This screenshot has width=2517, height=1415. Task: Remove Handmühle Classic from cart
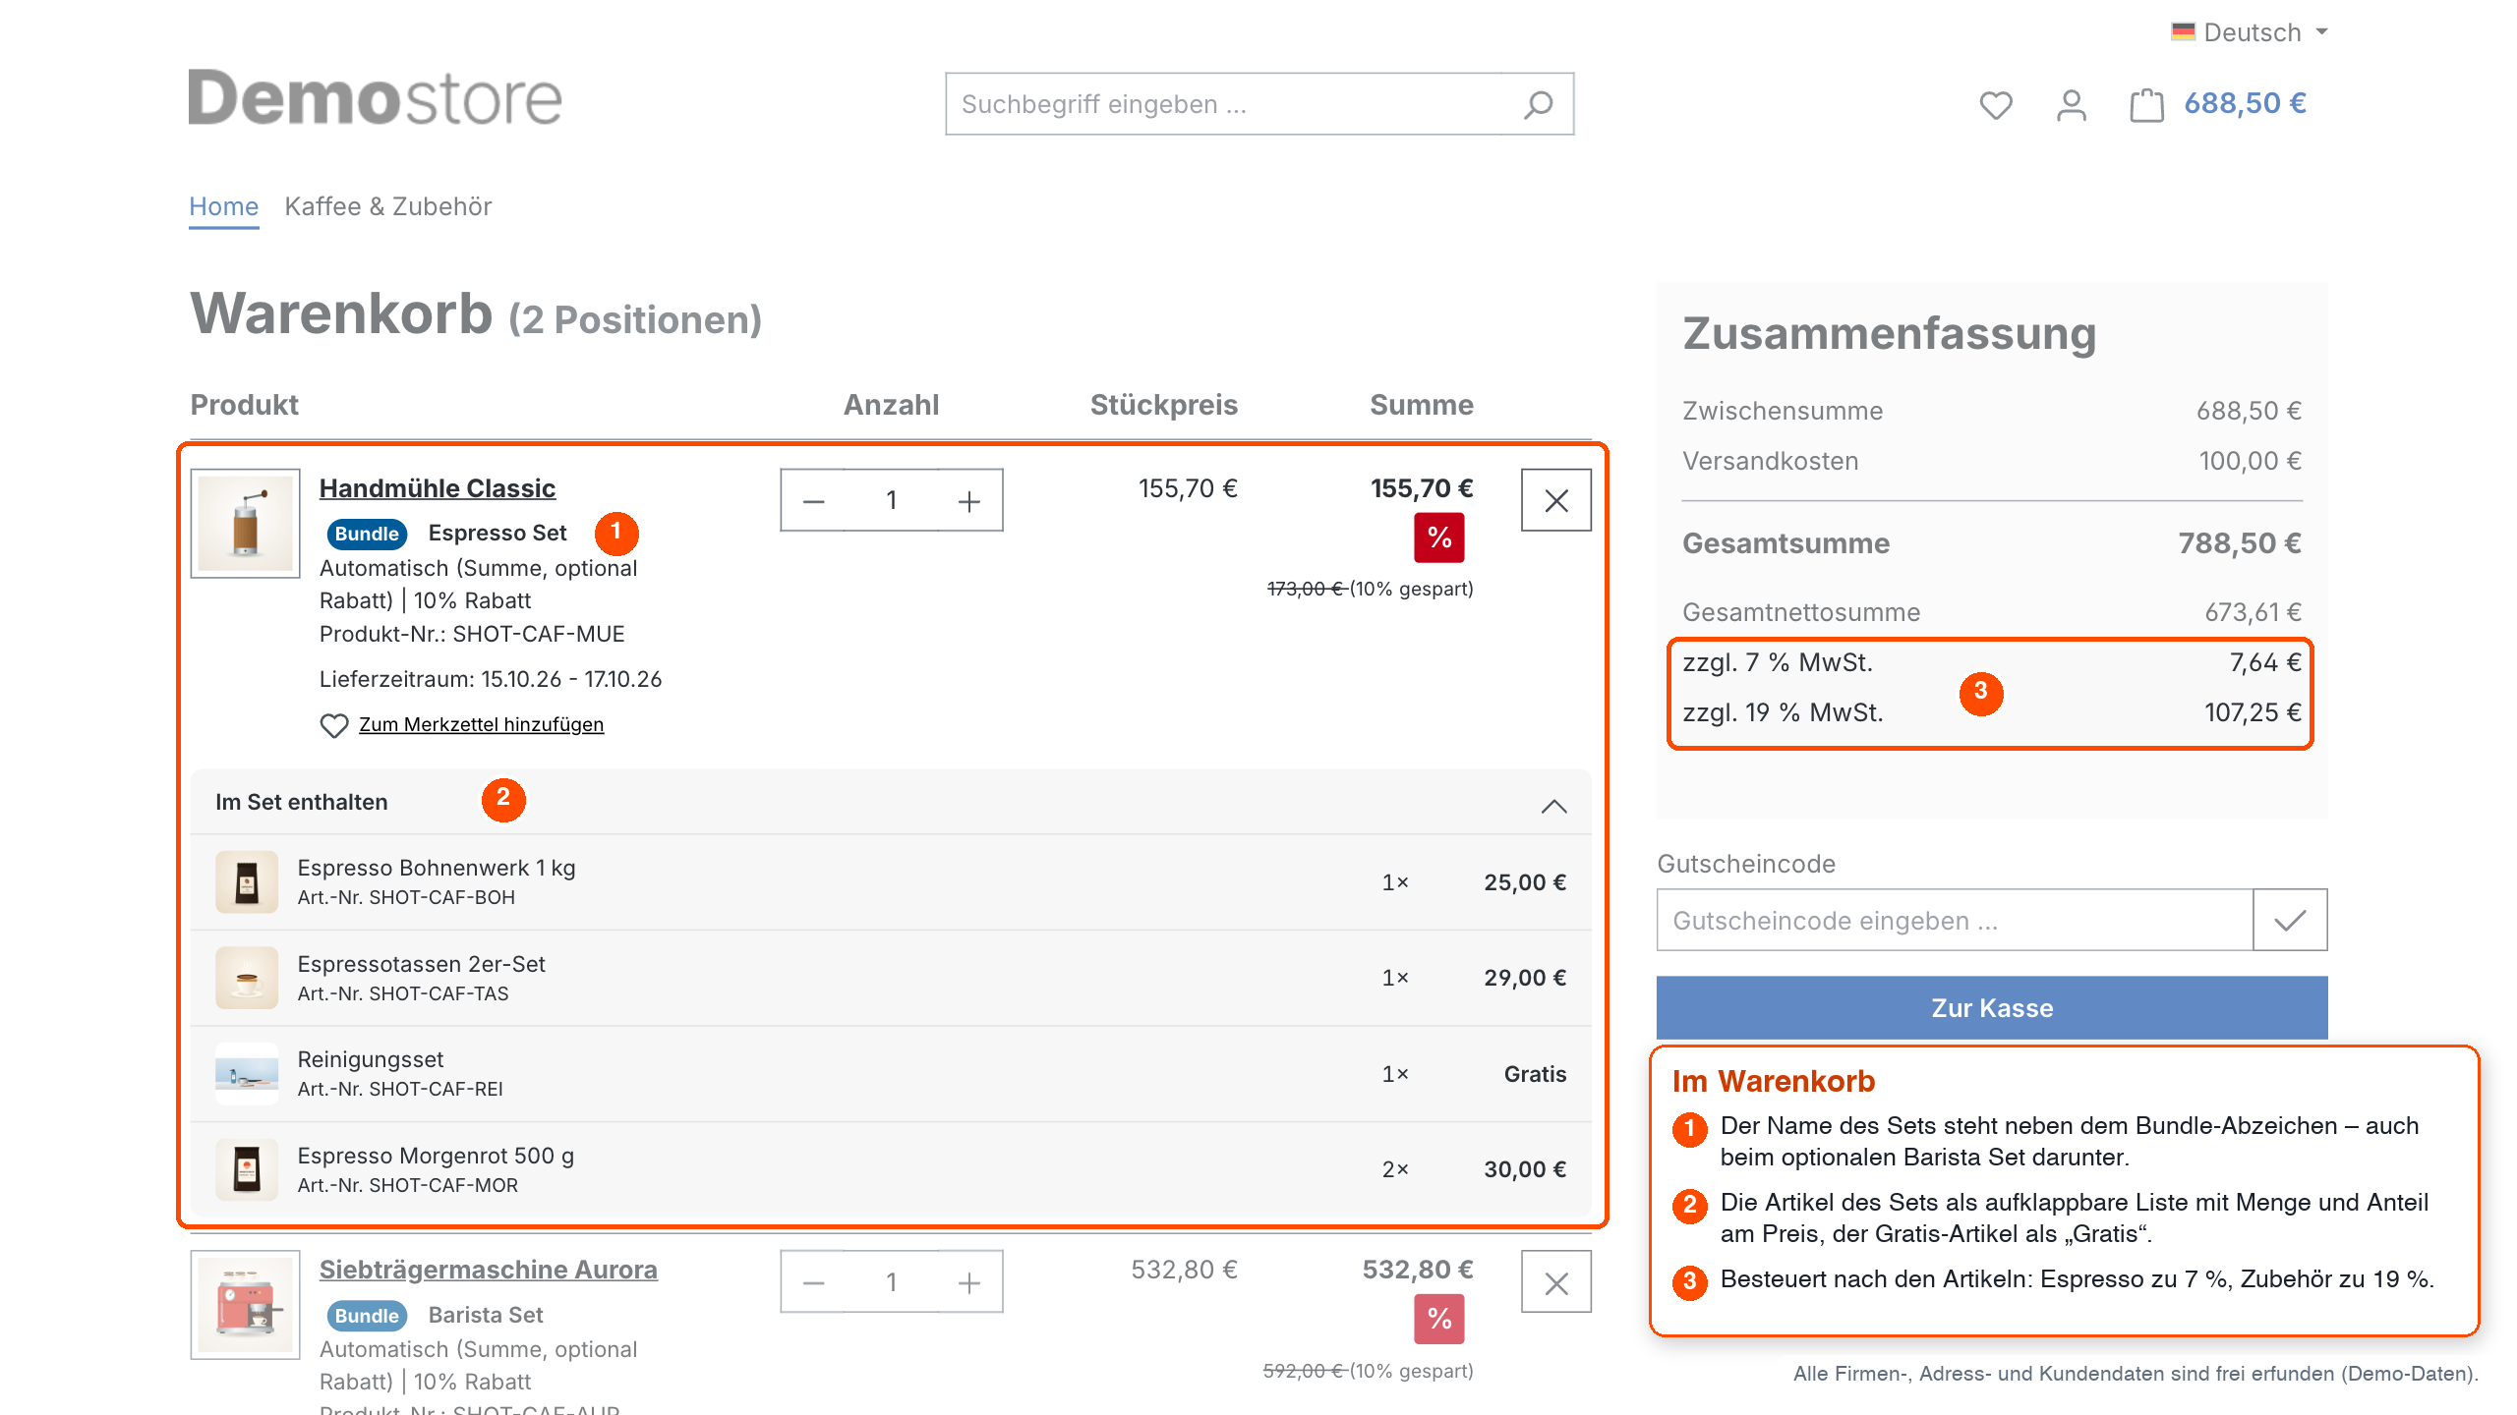pos(1556,501)
